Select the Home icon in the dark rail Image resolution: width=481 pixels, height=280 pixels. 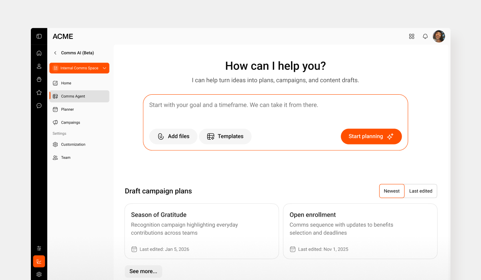[x=39, y=53]
